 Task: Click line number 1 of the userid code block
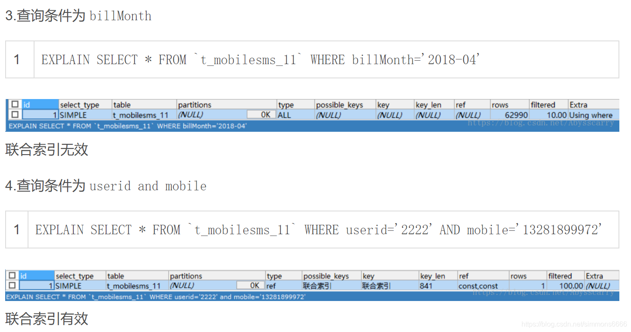[17, 230]
